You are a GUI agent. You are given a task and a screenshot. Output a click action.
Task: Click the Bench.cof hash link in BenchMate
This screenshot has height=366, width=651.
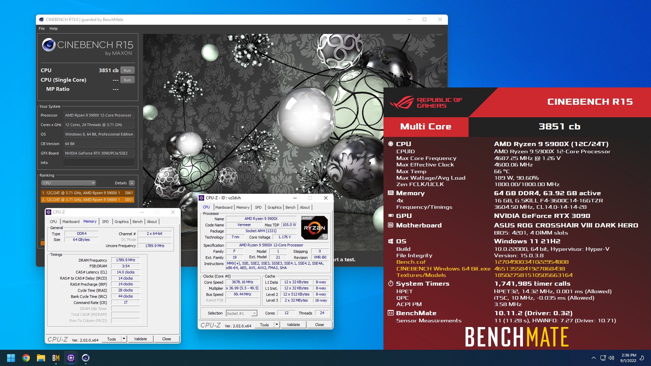(531, 262)
